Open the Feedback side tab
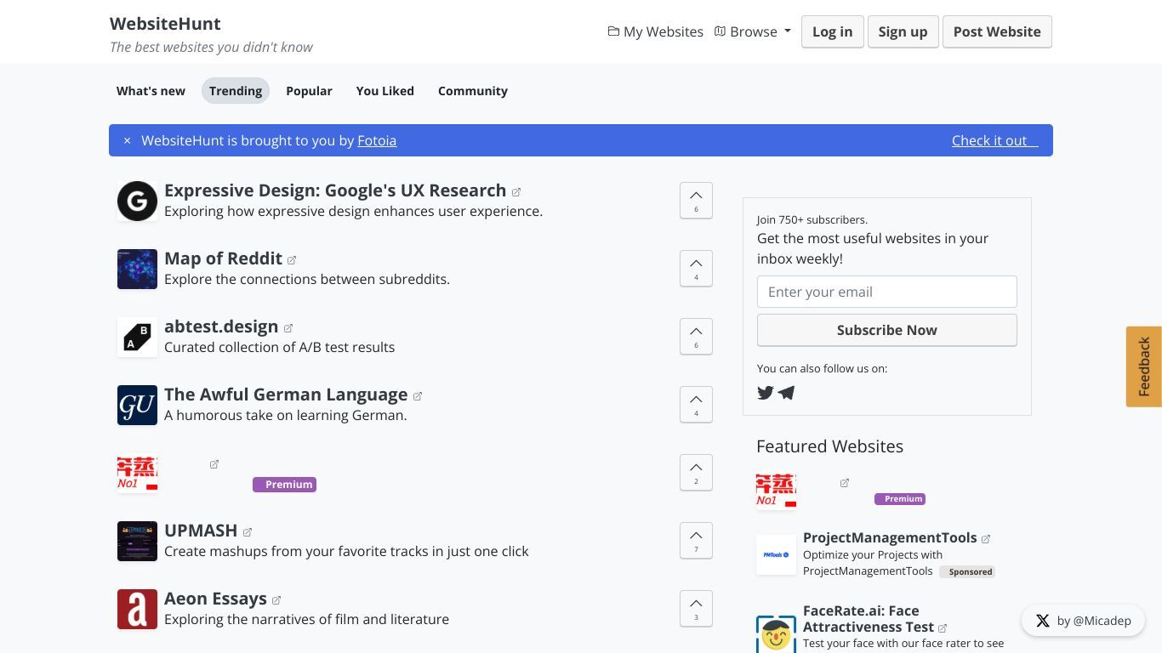 pos(1144,366)
